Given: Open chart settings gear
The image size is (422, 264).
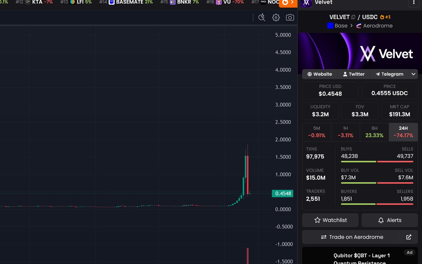Looking at the screenshot, I should pyautogui.click(x=276, y=17).
